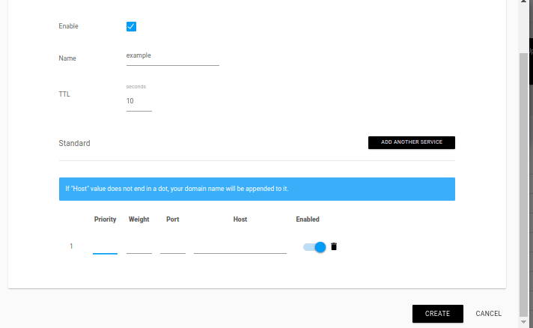Click the TTL seconds field
Screen dimensions: 533x328
coord(139,101)
